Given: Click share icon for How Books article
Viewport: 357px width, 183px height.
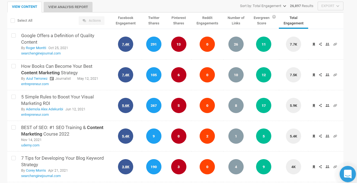Looking at the screenshot, I should (x=320, y=75).
